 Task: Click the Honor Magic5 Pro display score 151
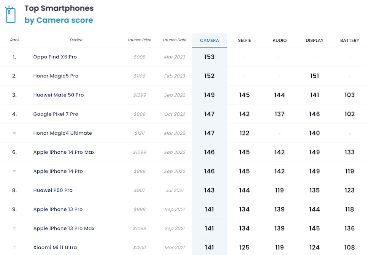coord(314,76)
